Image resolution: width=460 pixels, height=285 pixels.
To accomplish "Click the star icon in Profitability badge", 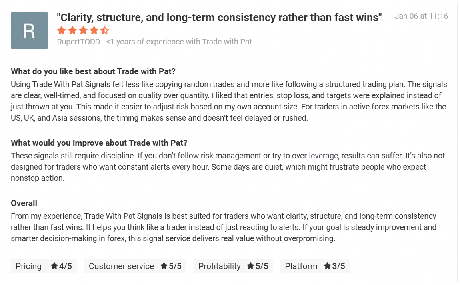I will point(251,266).
